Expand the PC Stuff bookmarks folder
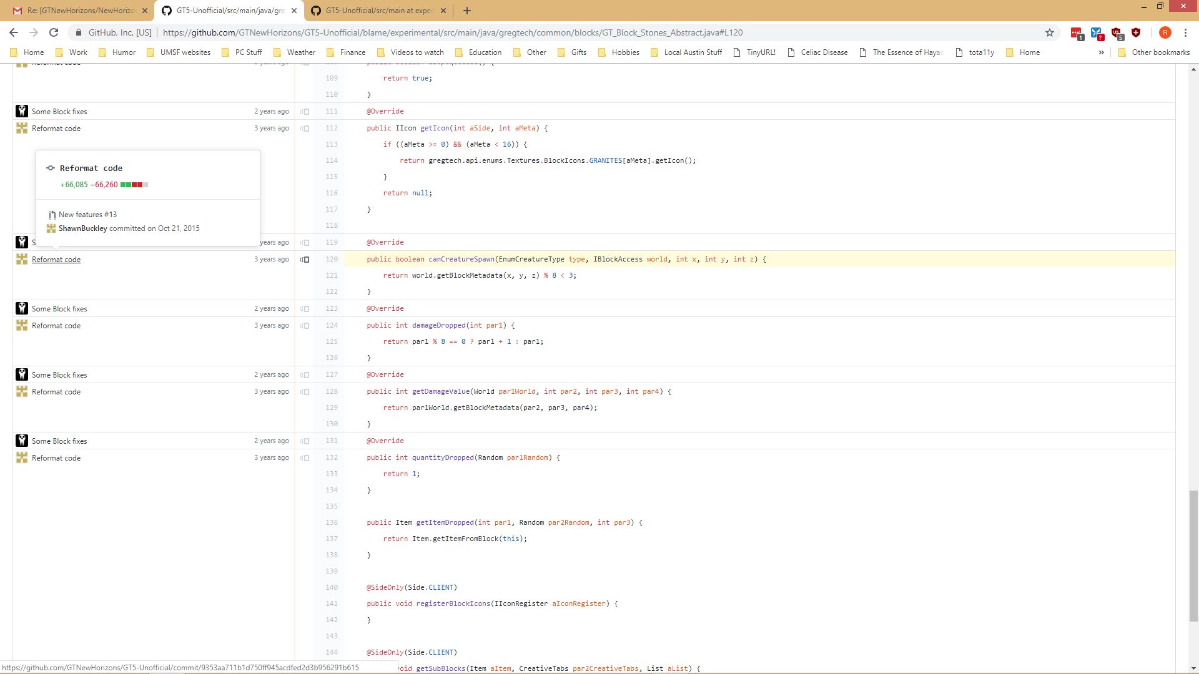Screen dimensions: 1199x674 click(242, 52)
